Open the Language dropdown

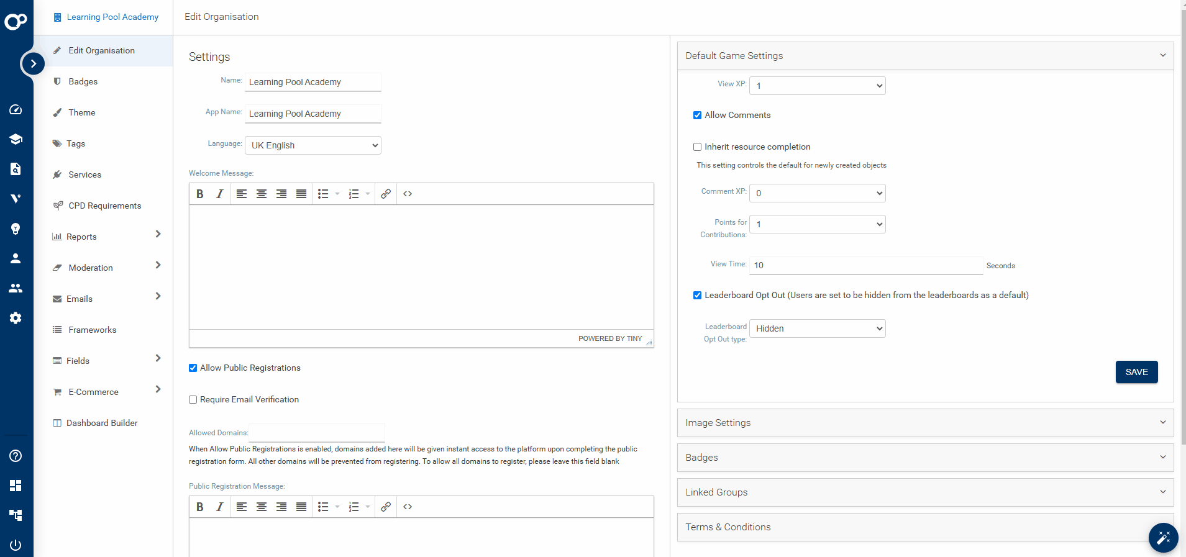pos(313,145)
